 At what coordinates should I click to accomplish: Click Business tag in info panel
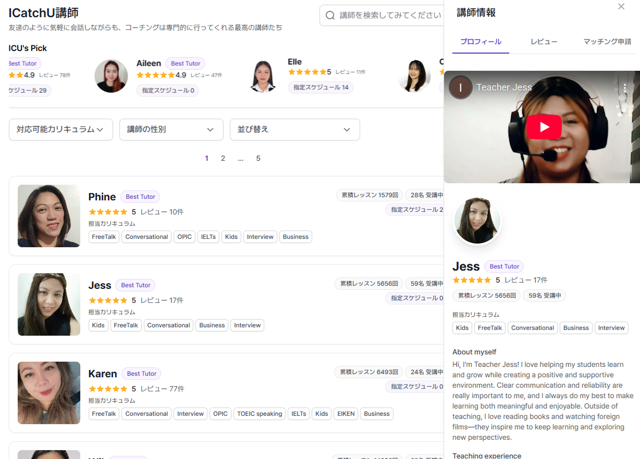point(576,328)
